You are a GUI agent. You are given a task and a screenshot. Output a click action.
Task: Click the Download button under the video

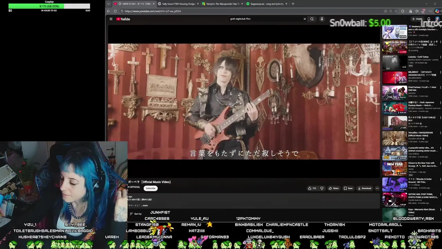[364, 188]
